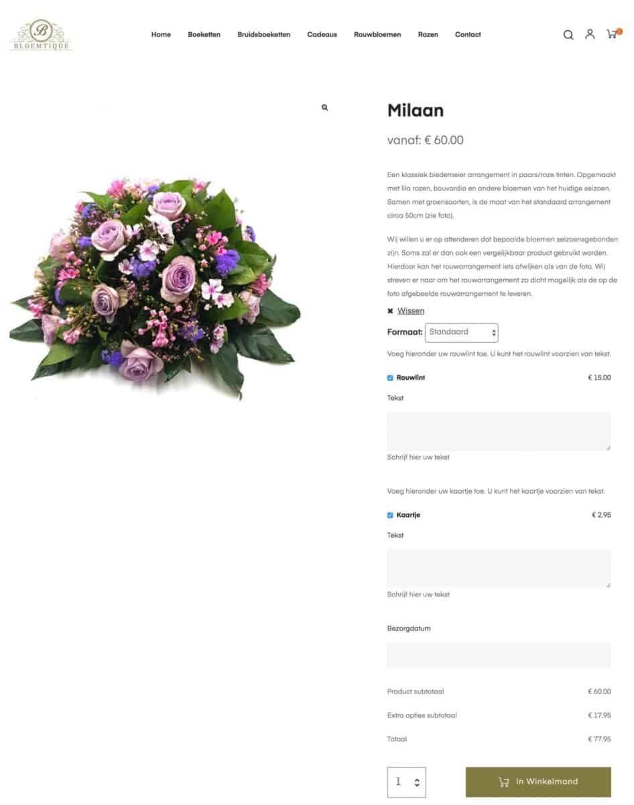Go to the Boeketten menu item

204,35
